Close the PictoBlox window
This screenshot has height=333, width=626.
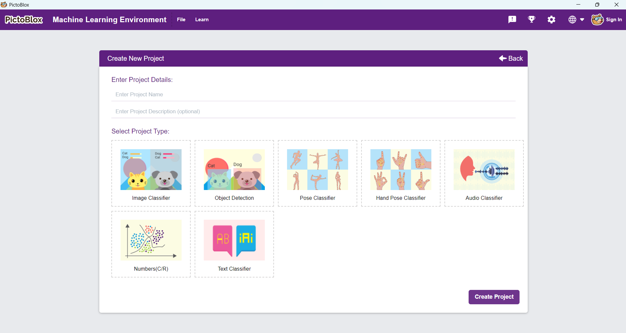[x=617, y=5]
